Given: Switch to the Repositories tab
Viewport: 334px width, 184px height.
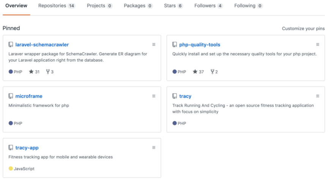Looking at the screenshot, I should coord(57,6).
